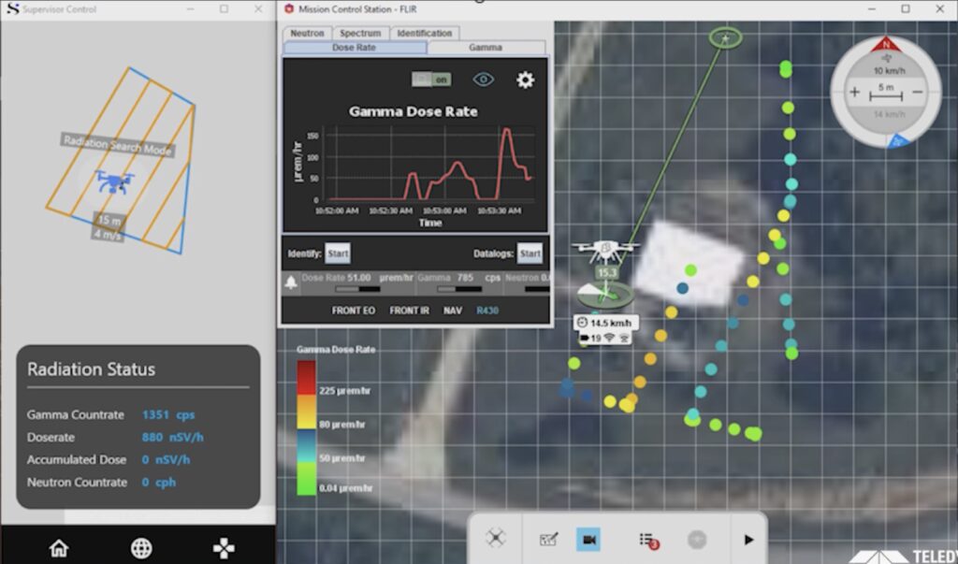Toggle the video camera button in toolbar
Viewport: 958px width, 564px height.
pos(588,539)
